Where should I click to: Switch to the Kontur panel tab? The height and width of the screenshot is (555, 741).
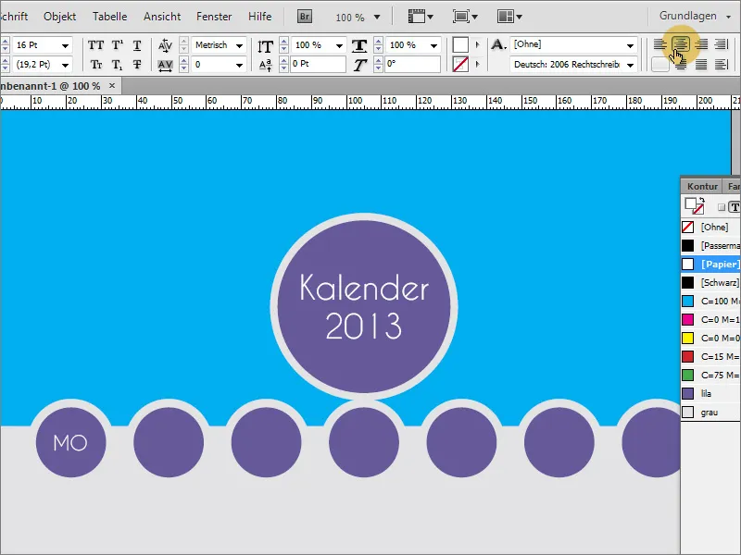coord(702,187)
